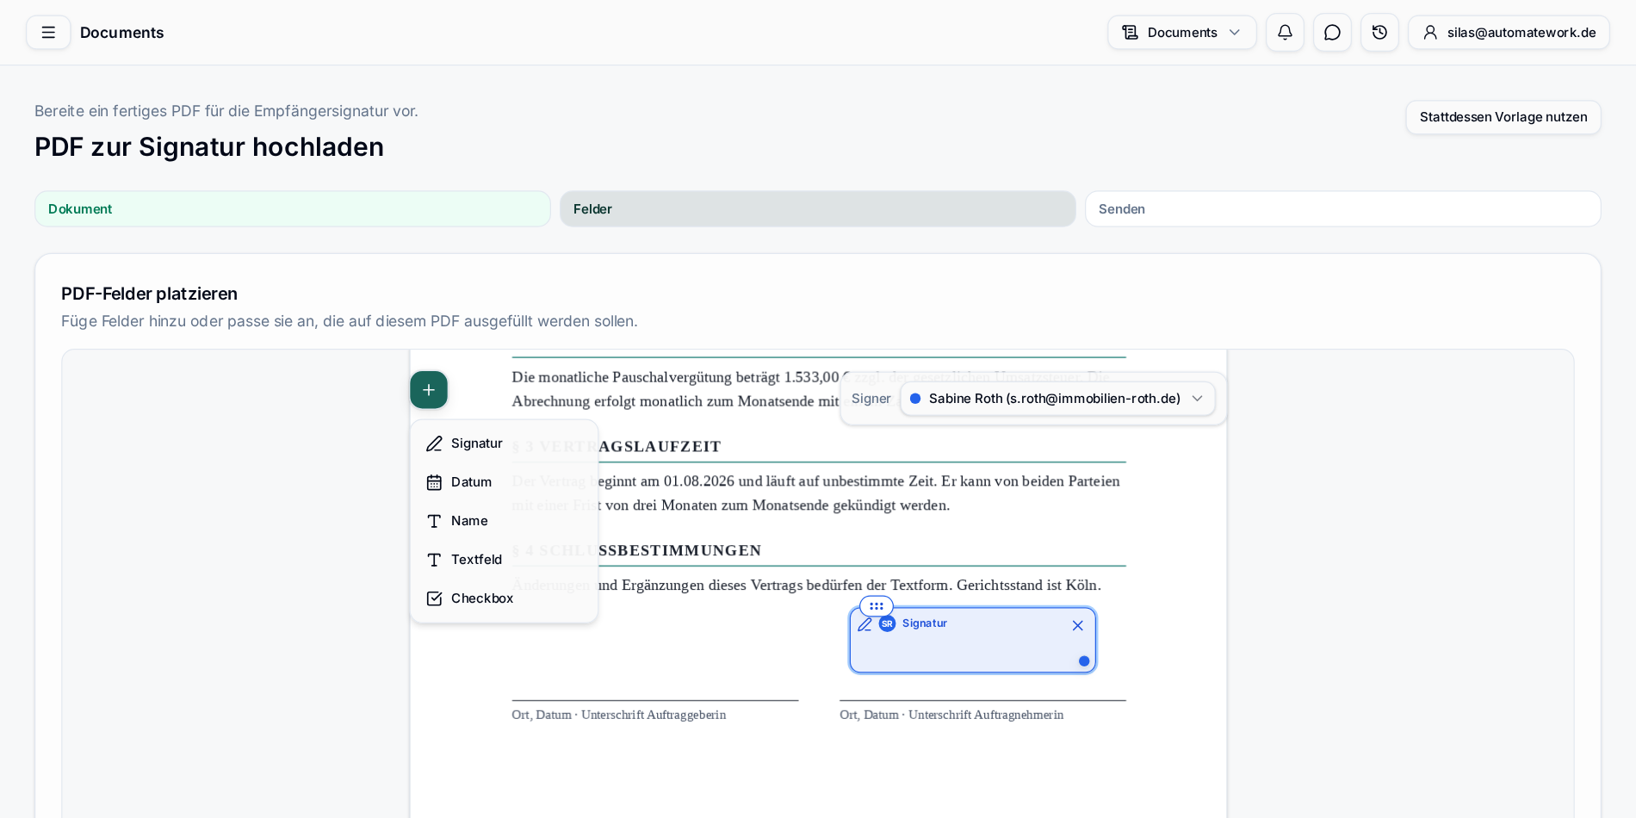The image size is (1636, 818).
Task: Click the pen icon in the placed Signatur field
Action: (x=865, y=624)
